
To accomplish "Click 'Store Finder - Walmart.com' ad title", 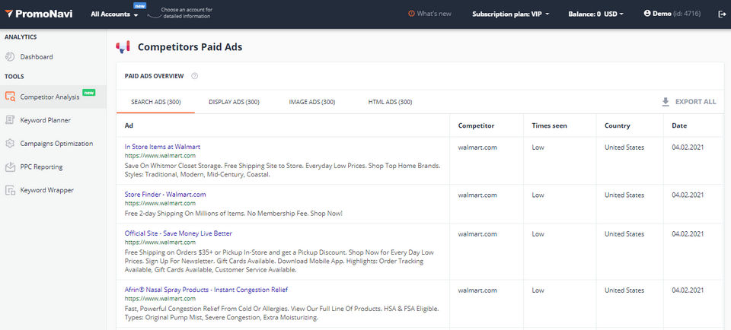I will click(165, 195).
